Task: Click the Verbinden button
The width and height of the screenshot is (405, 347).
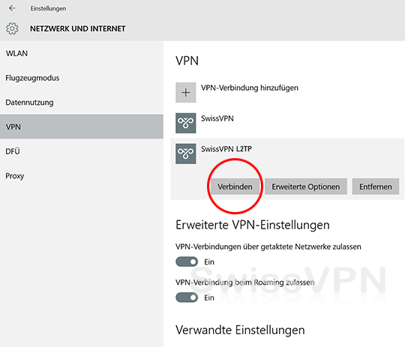Action: point(235,187)
